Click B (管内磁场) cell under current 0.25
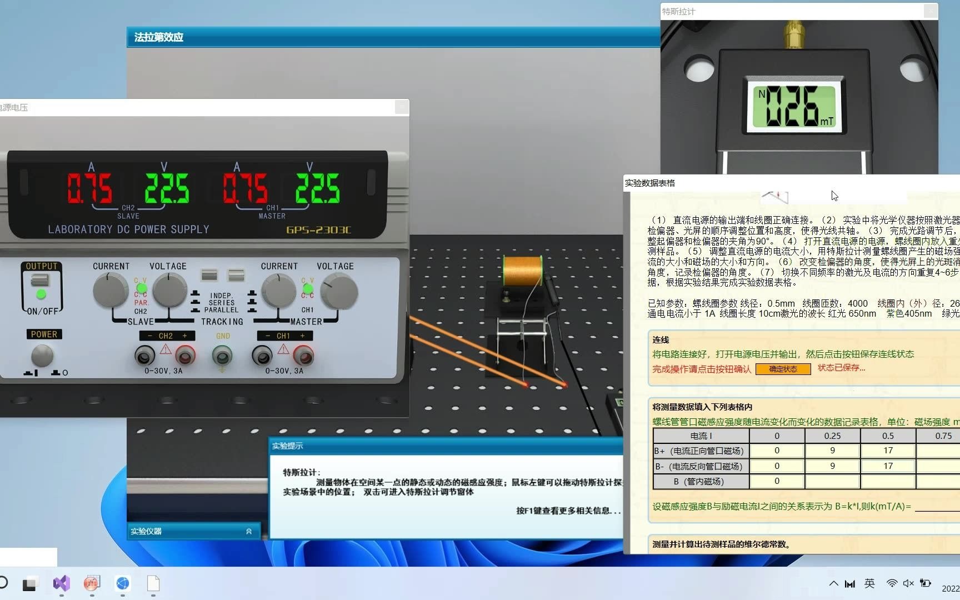This screenshot has width=960, height=600. point(832,481)
